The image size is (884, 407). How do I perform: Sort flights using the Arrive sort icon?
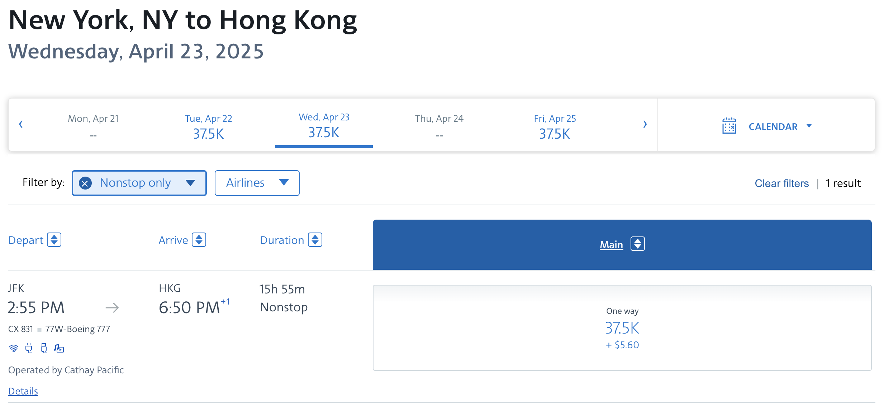click(199, 240)
